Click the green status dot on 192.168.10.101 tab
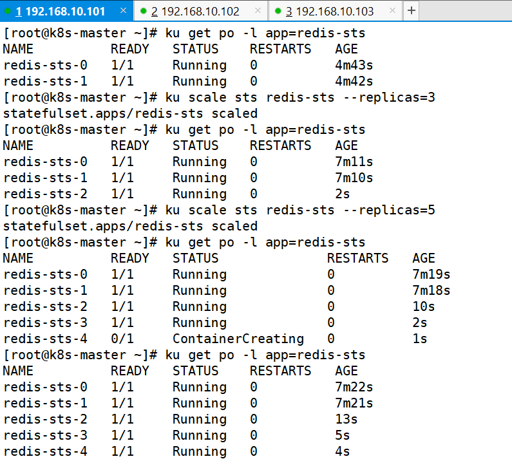Viewport: 512px width, 459px height. click(8, 11)
